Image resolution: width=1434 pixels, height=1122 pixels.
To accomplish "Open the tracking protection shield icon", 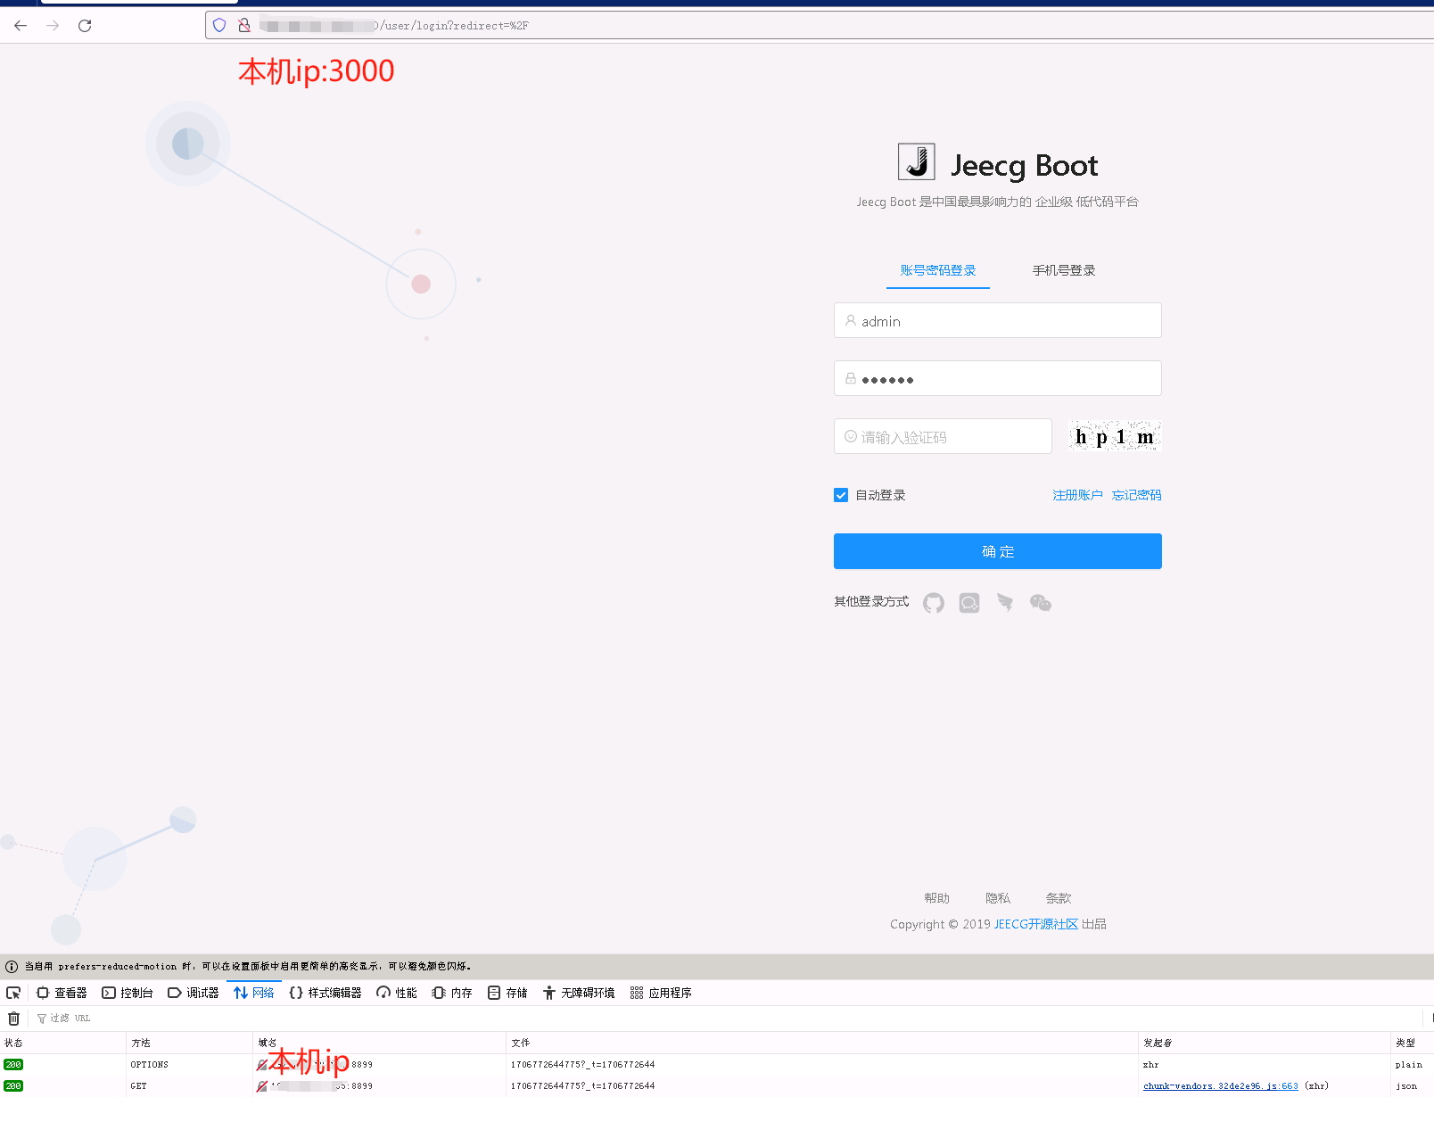I will [219, 25].
